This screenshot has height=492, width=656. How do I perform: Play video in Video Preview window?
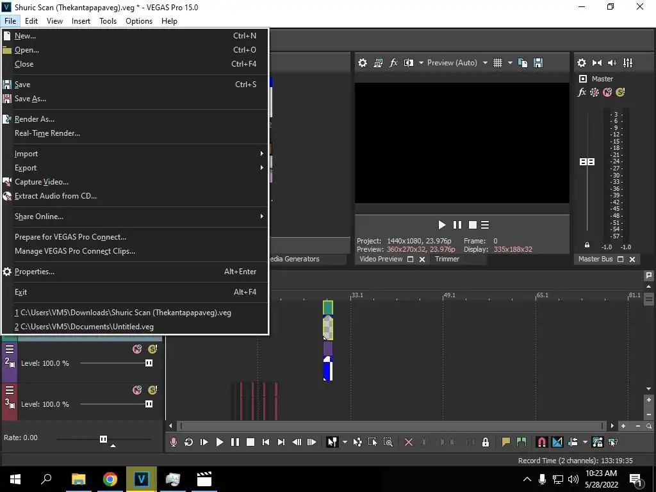click(x=441, y=225)
